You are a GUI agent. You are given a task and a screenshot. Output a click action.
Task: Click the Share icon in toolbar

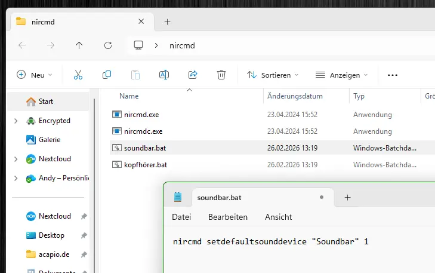(193, 75)
